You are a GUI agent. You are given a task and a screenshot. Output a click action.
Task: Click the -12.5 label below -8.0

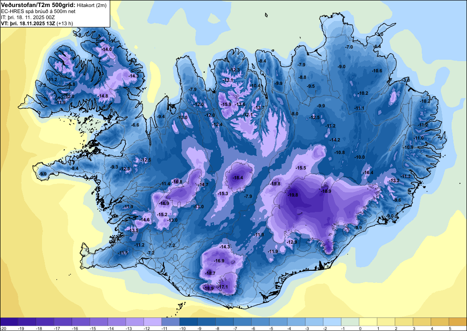314,118
